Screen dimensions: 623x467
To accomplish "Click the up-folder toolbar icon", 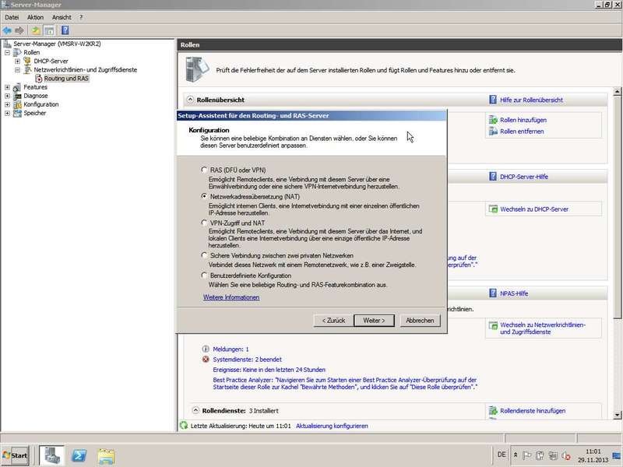I will (x=36, y=30).
